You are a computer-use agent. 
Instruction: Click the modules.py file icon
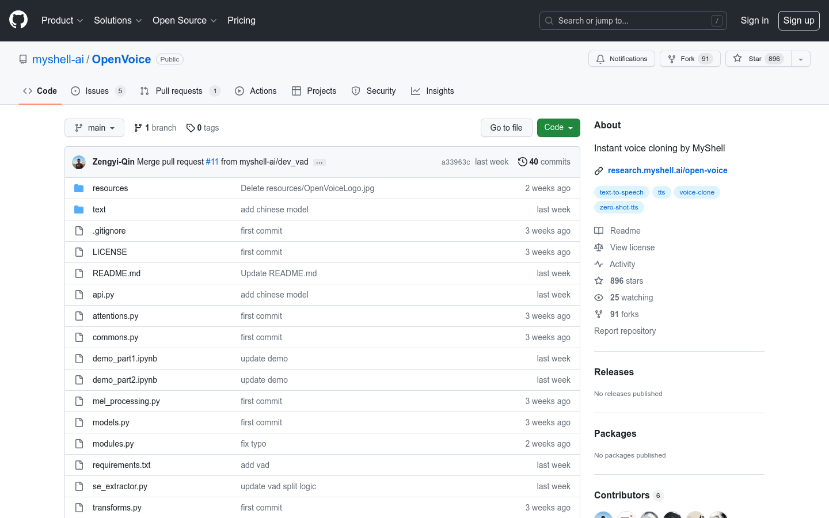(79, 444)
